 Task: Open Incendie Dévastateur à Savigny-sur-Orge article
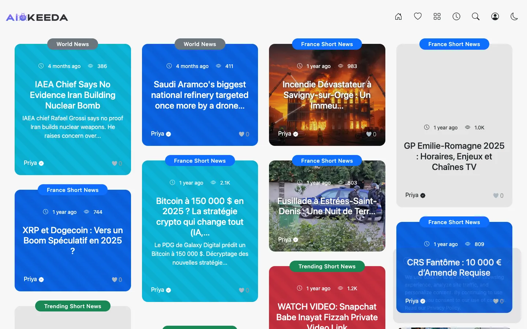pyautogui.click(x=327, y=95)
